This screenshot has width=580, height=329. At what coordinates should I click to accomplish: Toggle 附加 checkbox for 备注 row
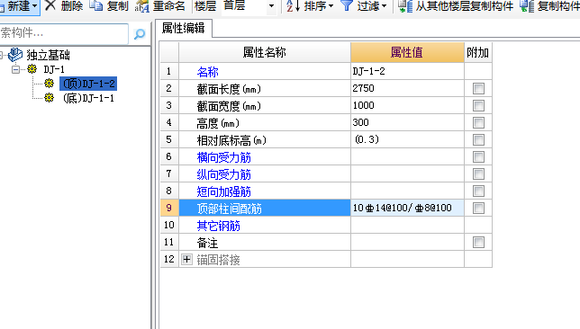478,242
